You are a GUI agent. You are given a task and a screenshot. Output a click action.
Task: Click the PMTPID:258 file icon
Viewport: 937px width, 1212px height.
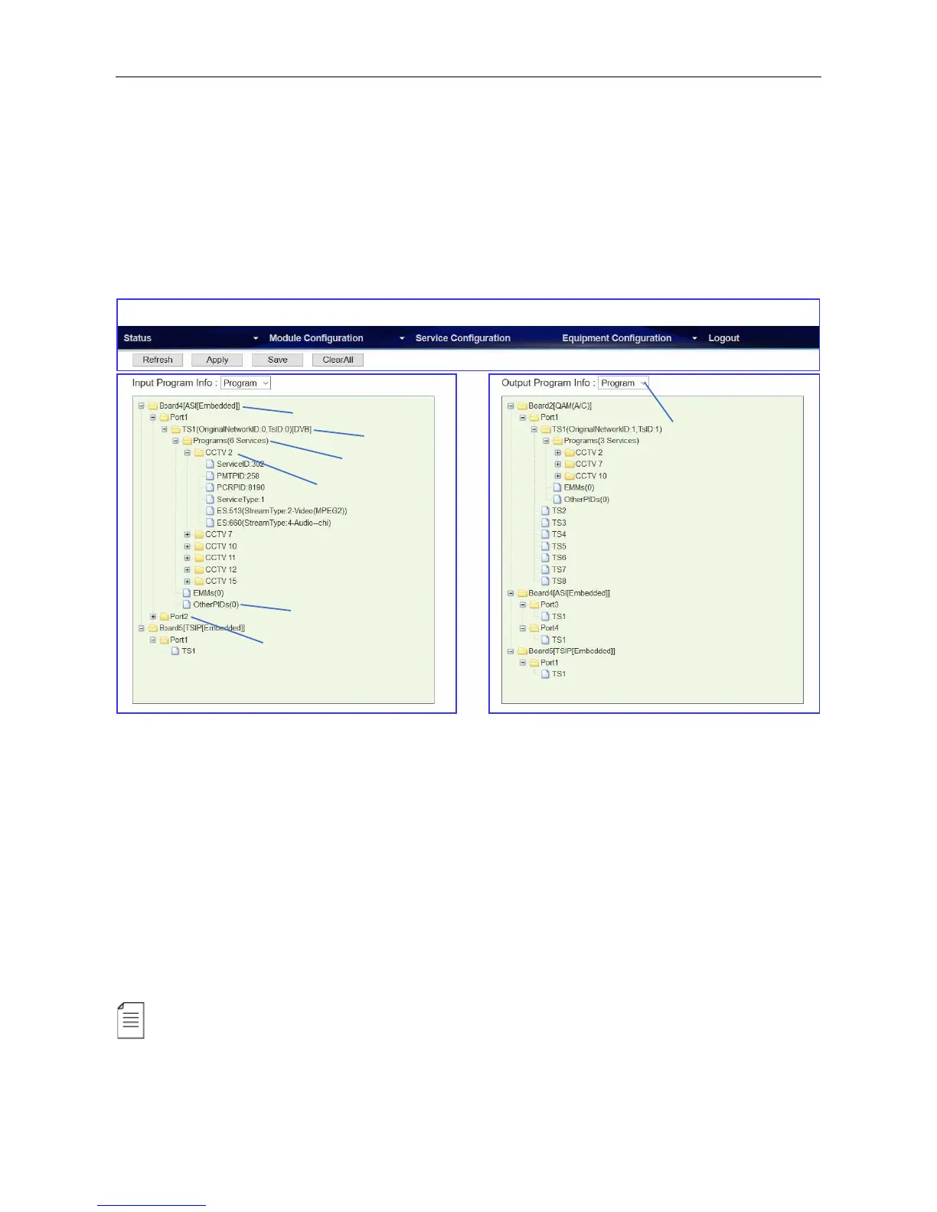click(x=210, y=476)
